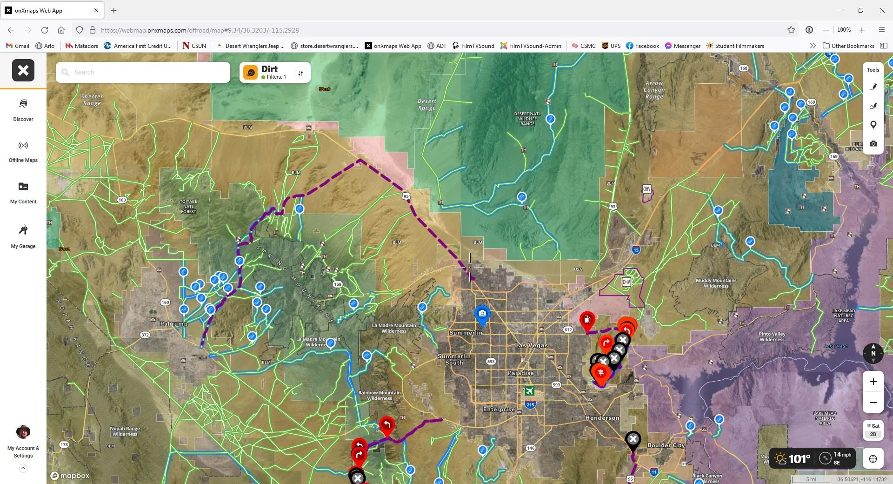Zoom out the map with minus button
The image size is (893, 484).
click(873, 403)
